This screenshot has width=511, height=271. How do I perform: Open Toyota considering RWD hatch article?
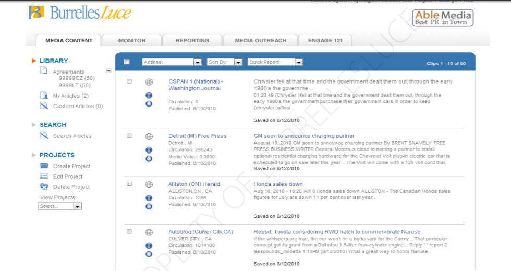pos(337,232)
